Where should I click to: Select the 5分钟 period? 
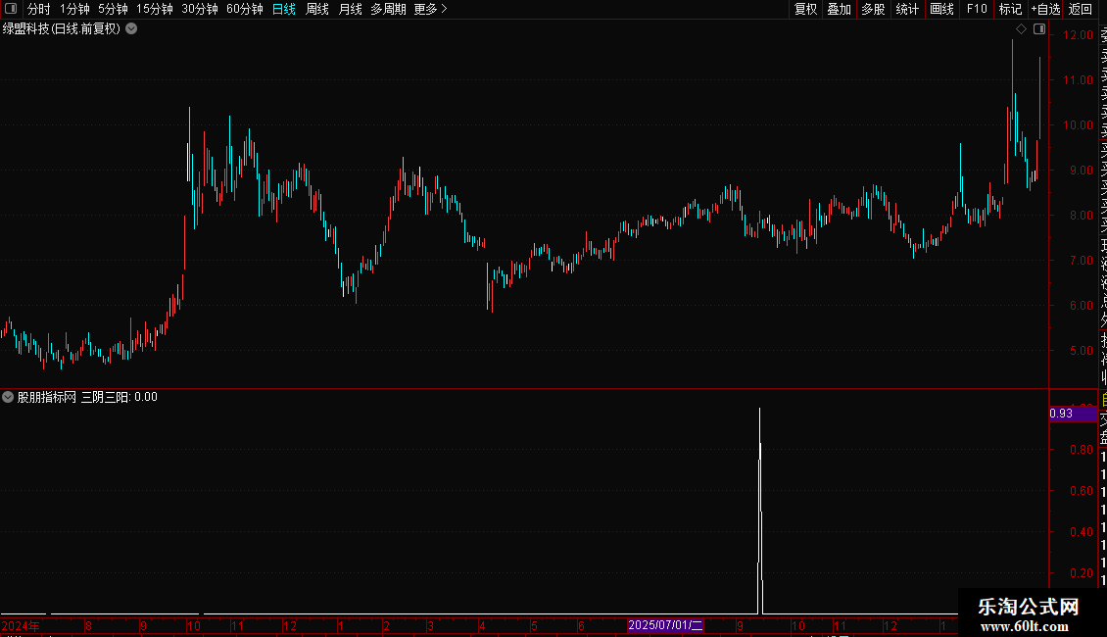click(x=113, y=9)
